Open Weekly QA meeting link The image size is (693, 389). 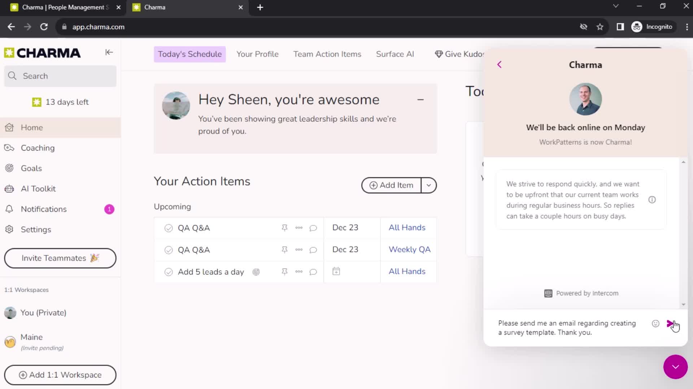coord(409,250)
